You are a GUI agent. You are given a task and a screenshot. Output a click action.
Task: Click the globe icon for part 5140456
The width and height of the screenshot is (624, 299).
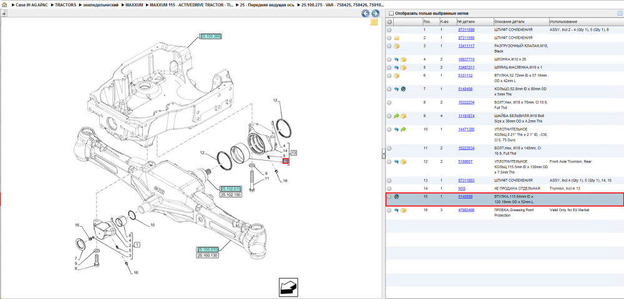coord(403,89)
